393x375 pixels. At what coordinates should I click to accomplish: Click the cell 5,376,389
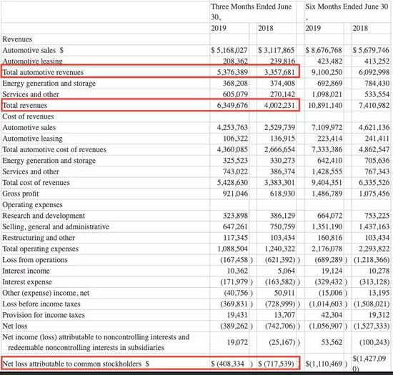[x=232, y=72]
